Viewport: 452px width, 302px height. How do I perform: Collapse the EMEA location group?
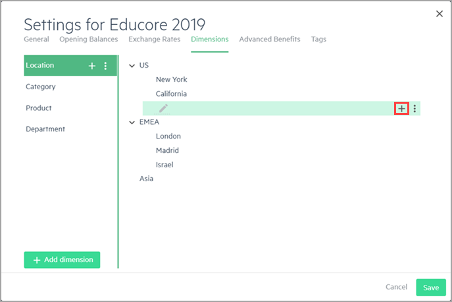coord(132,123)
